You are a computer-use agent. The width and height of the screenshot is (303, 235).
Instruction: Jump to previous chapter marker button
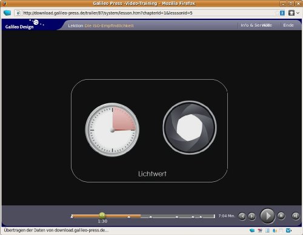242,216
